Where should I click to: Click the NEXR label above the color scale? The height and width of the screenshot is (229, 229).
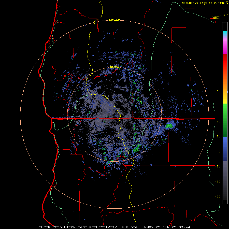223,15
